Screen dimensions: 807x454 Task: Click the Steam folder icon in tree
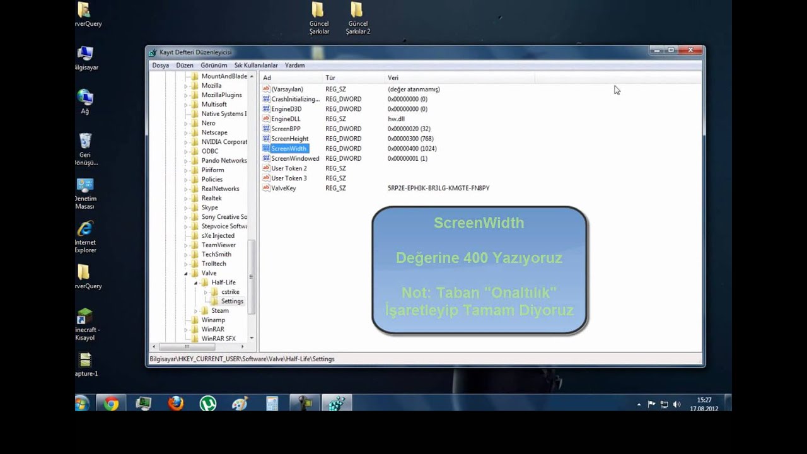point(204,310)
